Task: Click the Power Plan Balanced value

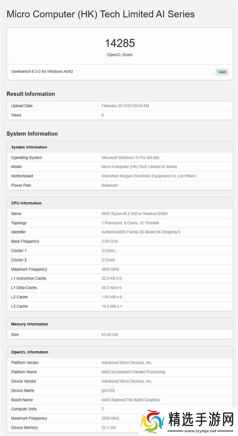Action: click(x=109, y=185)
